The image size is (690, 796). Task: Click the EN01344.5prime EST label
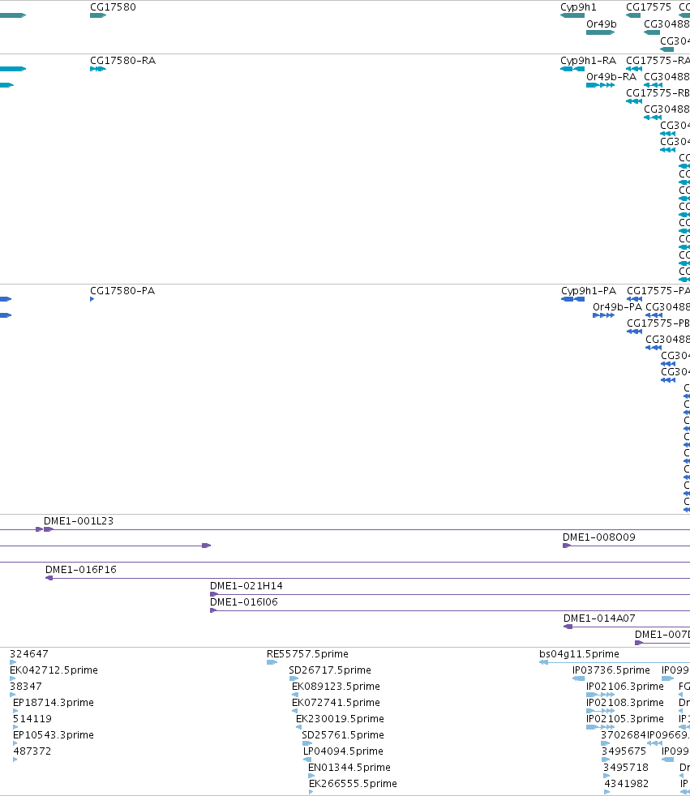(x=349, y=768)
